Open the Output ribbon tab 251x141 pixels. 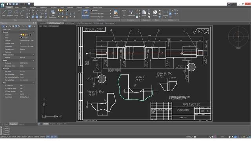coord(79,7)
